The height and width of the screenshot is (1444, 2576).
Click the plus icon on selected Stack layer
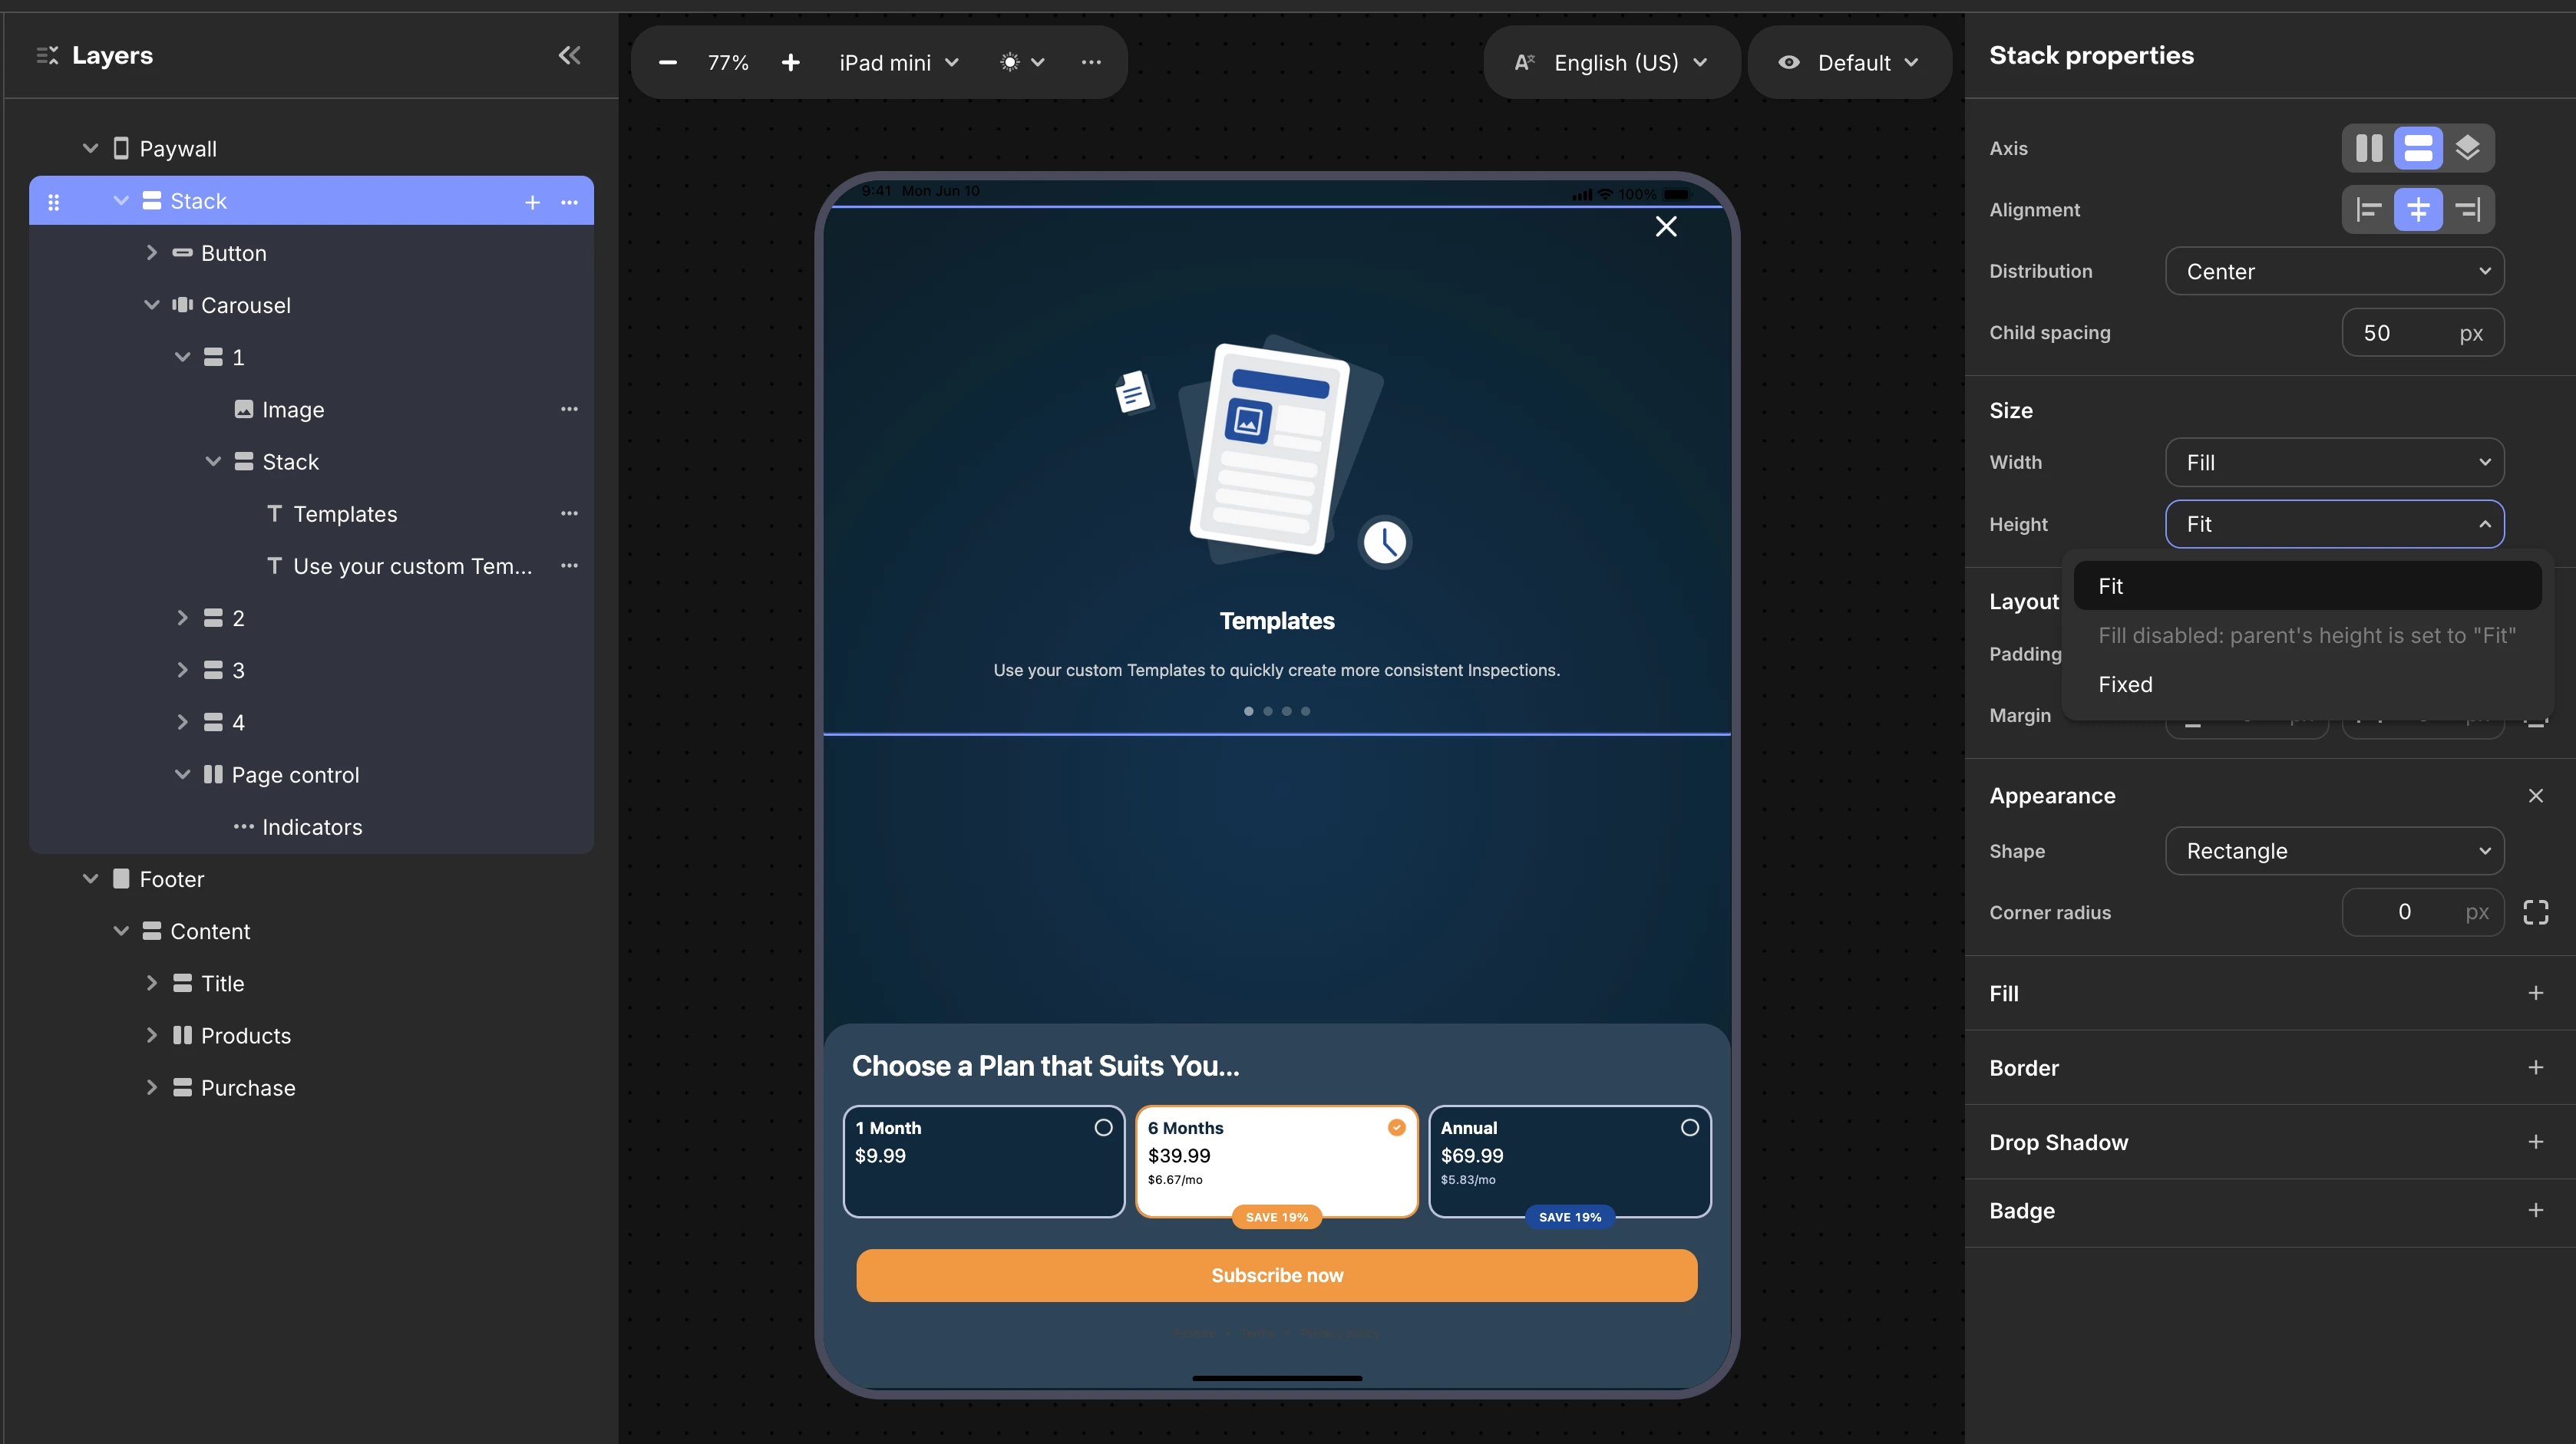coord(532,202)
